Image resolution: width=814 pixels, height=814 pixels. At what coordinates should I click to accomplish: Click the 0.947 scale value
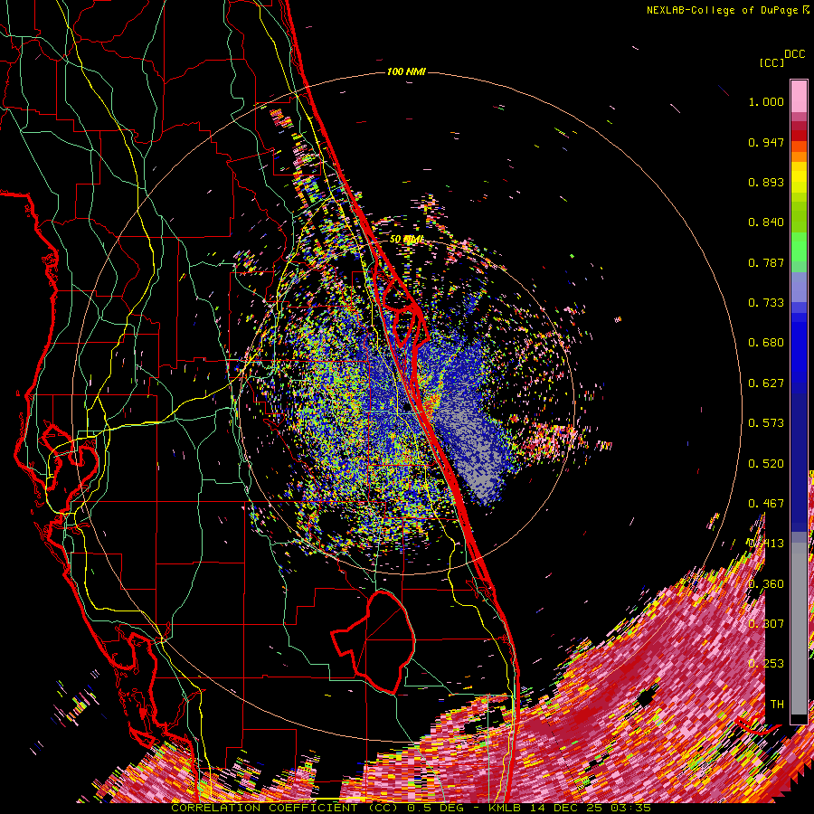[x=766, y=142]
